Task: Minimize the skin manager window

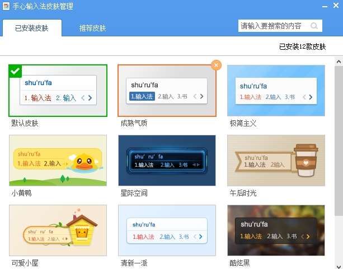Action: (x=325, y=6)
